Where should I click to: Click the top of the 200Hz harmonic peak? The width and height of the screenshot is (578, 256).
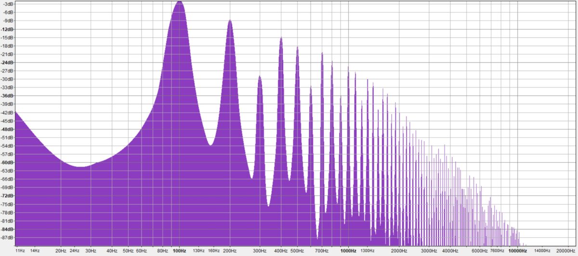click(x=230, y=20)
